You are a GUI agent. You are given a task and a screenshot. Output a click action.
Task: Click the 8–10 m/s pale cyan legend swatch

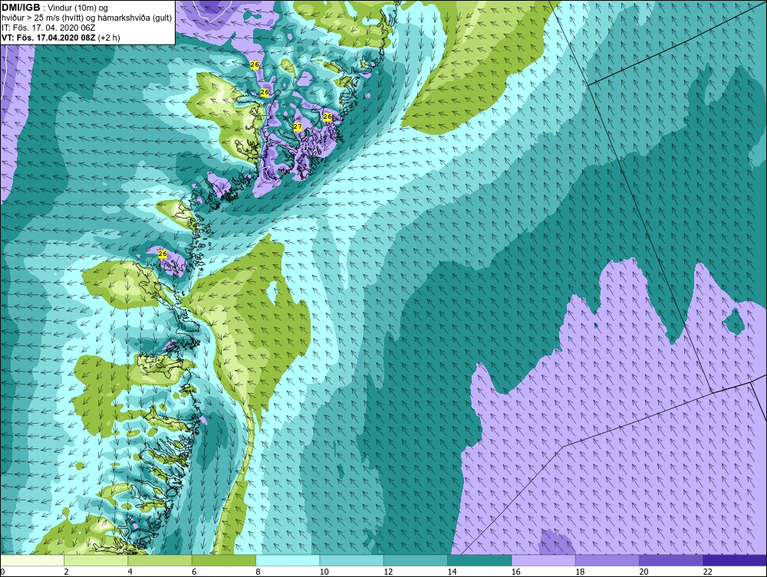pyautogui.click(x=288, y=560)
